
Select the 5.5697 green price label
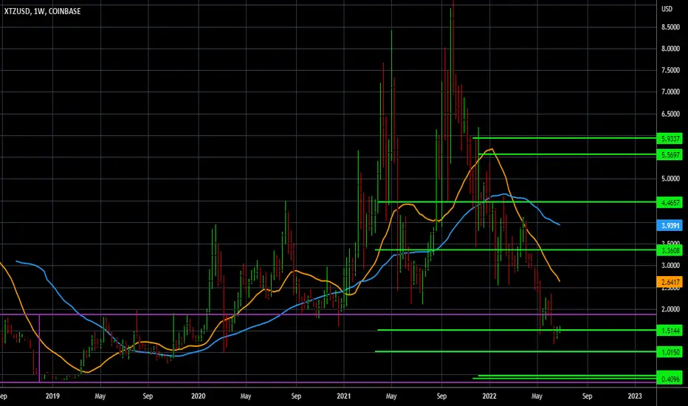click(670, 154)
